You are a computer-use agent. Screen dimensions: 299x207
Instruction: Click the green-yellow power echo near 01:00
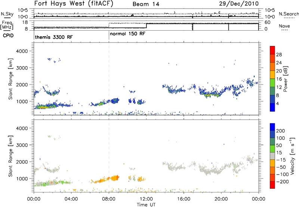click(x=43, y=107)
